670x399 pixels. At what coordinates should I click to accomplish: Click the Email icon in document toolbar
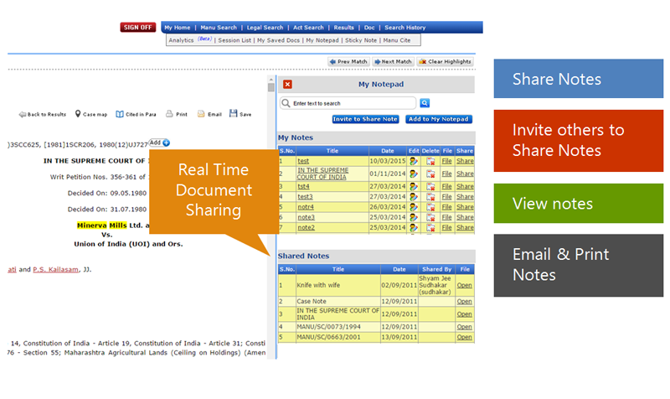click(202, 114)
